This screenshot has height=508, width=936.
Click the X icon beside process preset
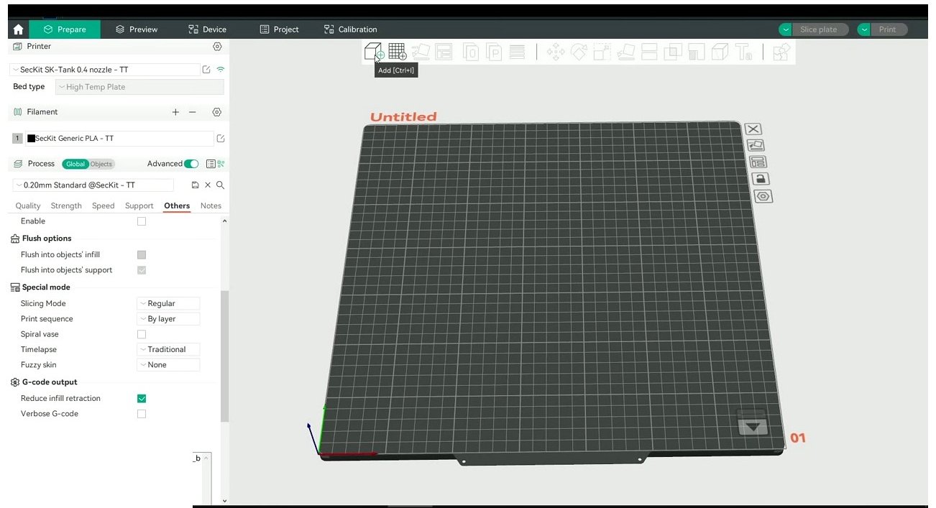click(x=208, y=185)
